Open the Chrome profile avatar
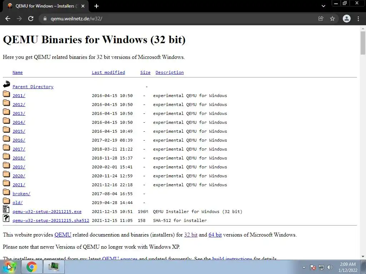This screenshot has height=274, width=366. (347, 19)
